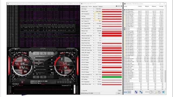173x97 pixels.
Task: Launch Kombustor with the K button in Afterburner
Action: click(x=36, y=53)
